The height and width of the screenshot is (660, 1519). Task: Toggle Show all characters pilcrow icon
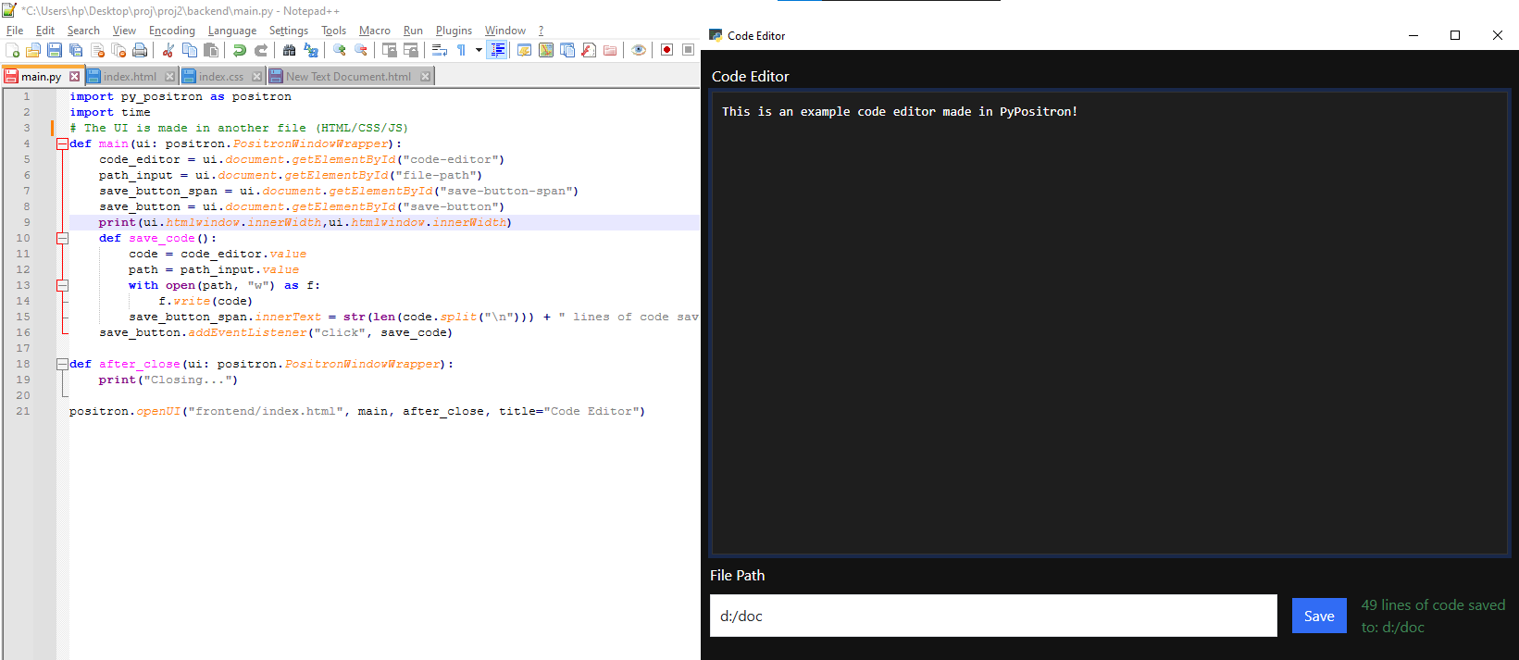tap(461, 50)
